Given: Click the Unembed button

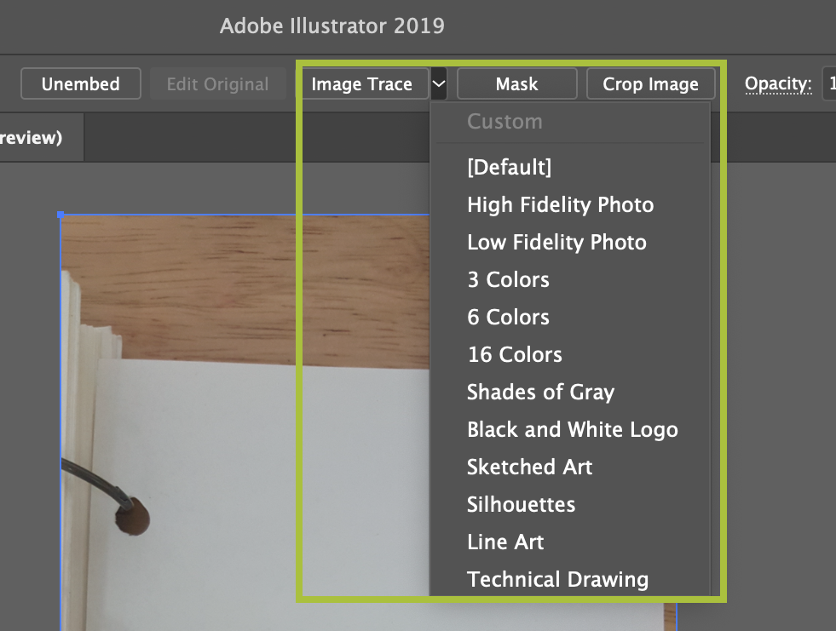Looking at the screenshot, I should [x=80, y=83].
